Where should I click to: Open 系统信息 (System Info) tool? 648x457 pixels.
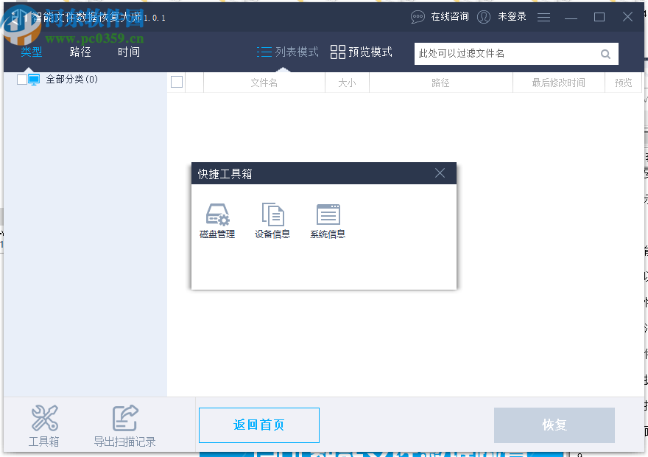[x=327, y=220]
